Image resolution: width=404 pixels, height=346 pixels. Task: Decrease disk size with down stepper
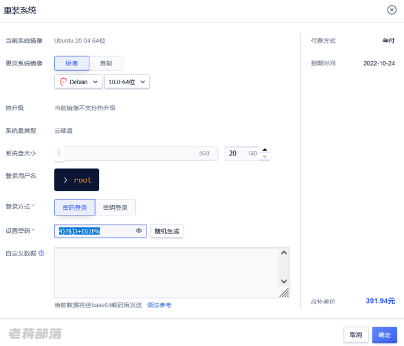265,157
